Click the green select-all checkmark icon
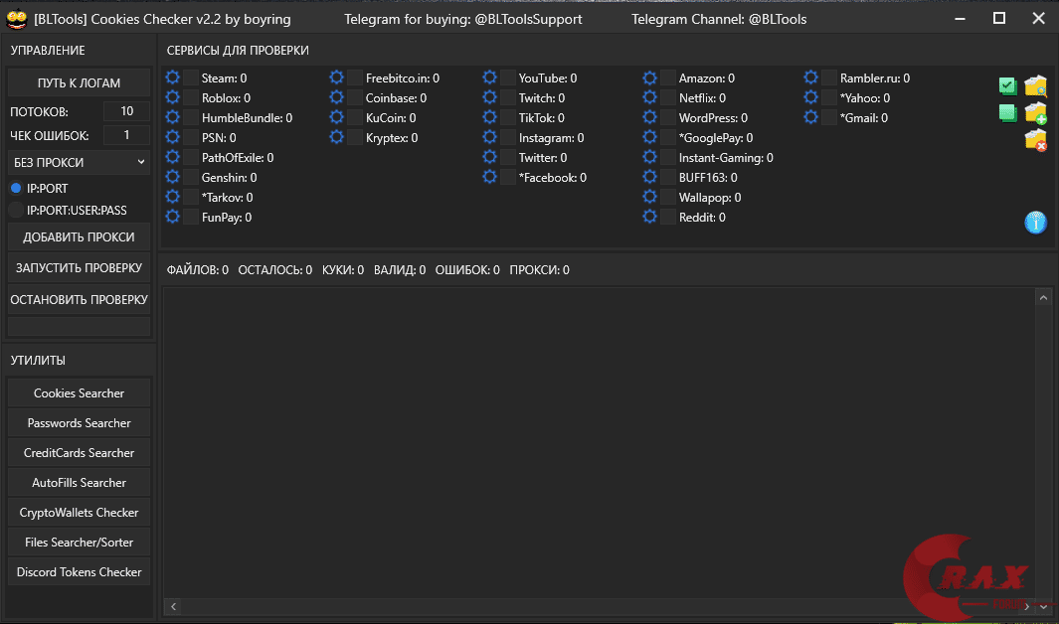Viewport: 1059px width, 624px height. [1007, 85]
